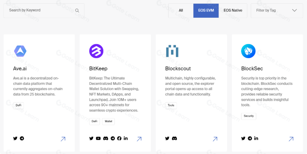This screenshot has height=154, width=307.
Task: Expand the Filter by Tag dropdown
Action: point(277,10)
